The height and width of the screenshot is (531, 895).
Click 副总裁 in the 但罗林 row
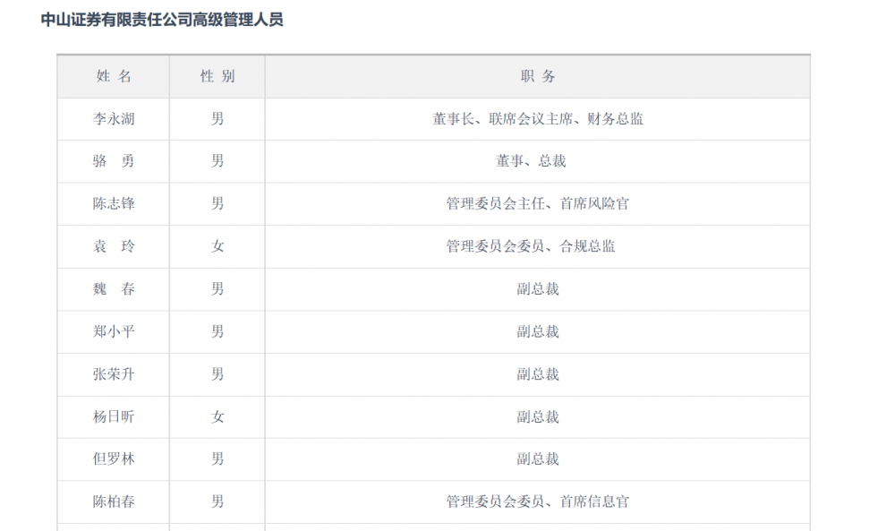tap(538, 459)
